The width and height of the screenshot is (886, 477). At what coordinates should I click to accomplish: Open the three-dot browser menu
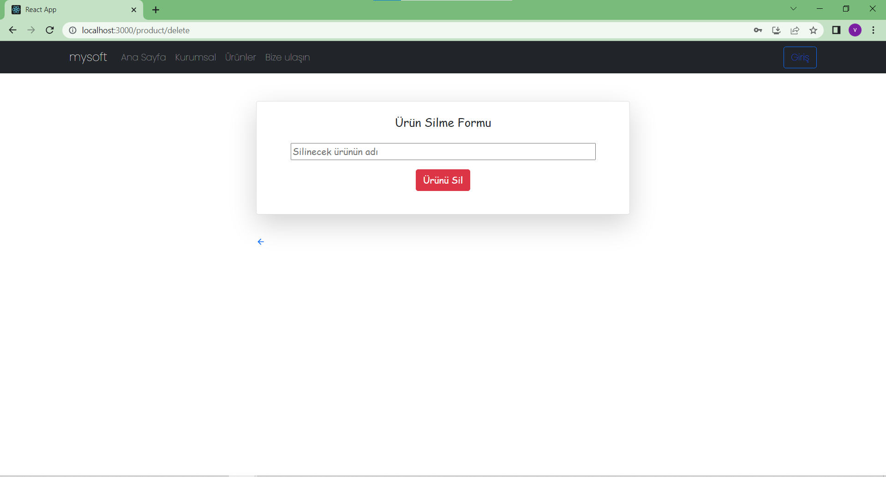873,30
